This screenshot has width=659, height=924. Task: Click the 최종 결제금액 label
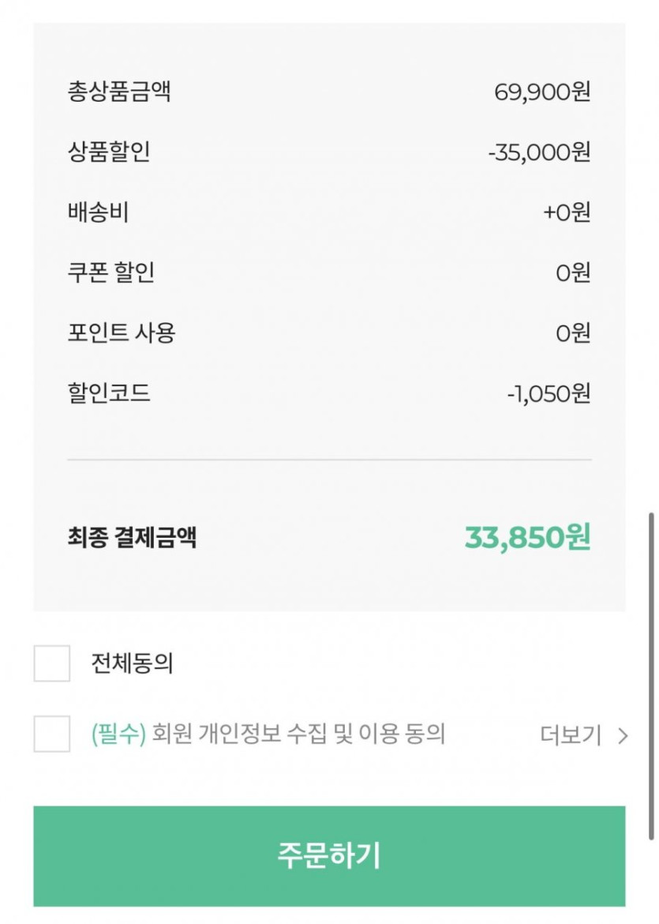coord(132,538)
